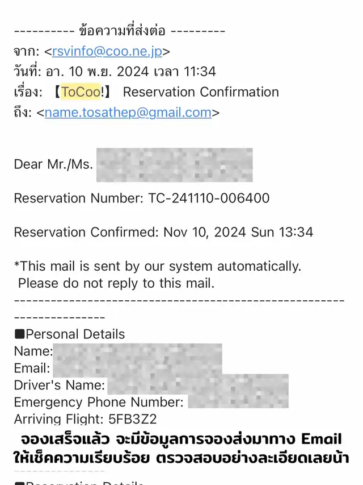Click the bold Thai caption mentioning Email
Screen dimensions: 363x485
(x=181, y=440)
